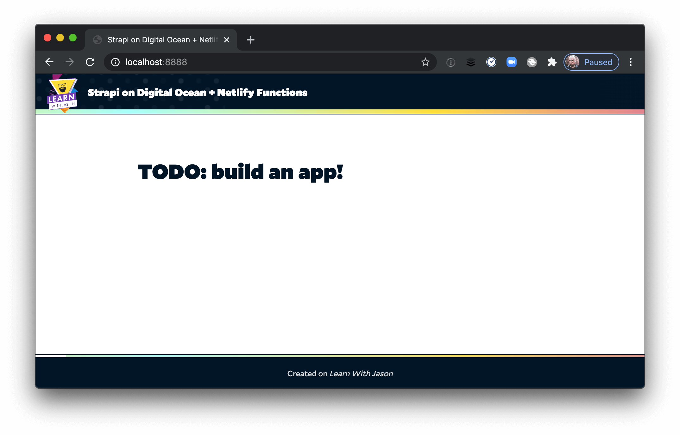Open the 1Password extension
Image resolution: width=680 pixels, height=435 pixels.
coord(450,62)
